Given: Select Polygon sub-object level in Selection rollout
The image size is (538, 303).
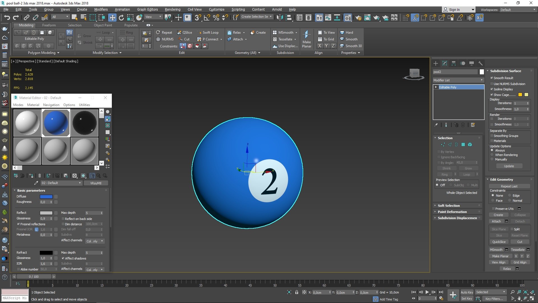Looking at the screenshot, I should coord(463,144).
